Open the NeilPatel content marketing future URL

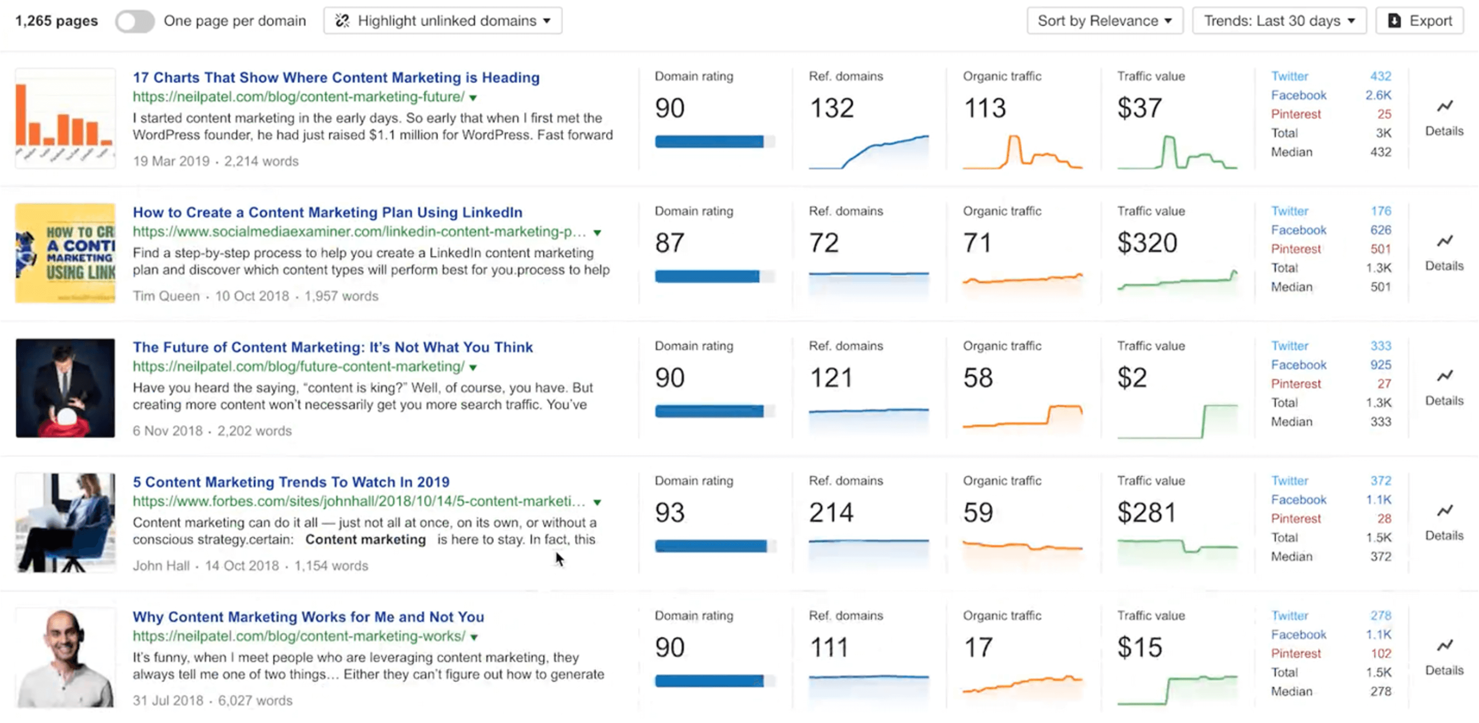pyautogui.click(x=297, y=96)
